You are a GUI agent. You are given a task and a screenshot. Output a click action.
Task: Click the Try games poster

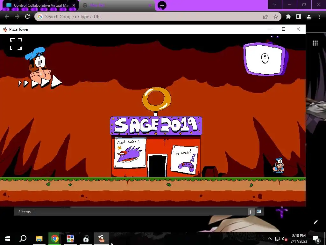[x=184, y=160]
